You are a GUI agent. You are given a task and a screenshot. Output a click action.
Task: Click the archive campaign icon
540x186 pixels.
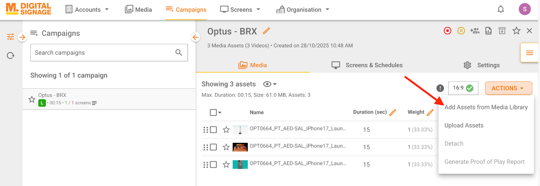coord(502,31)
